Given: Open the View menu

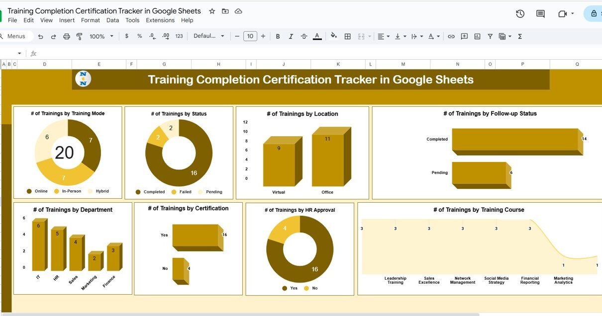Looking at the screenshot, I should click(46, 20).
